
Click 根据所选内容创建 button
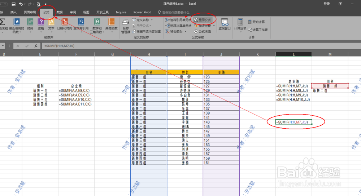click(147, 31)
